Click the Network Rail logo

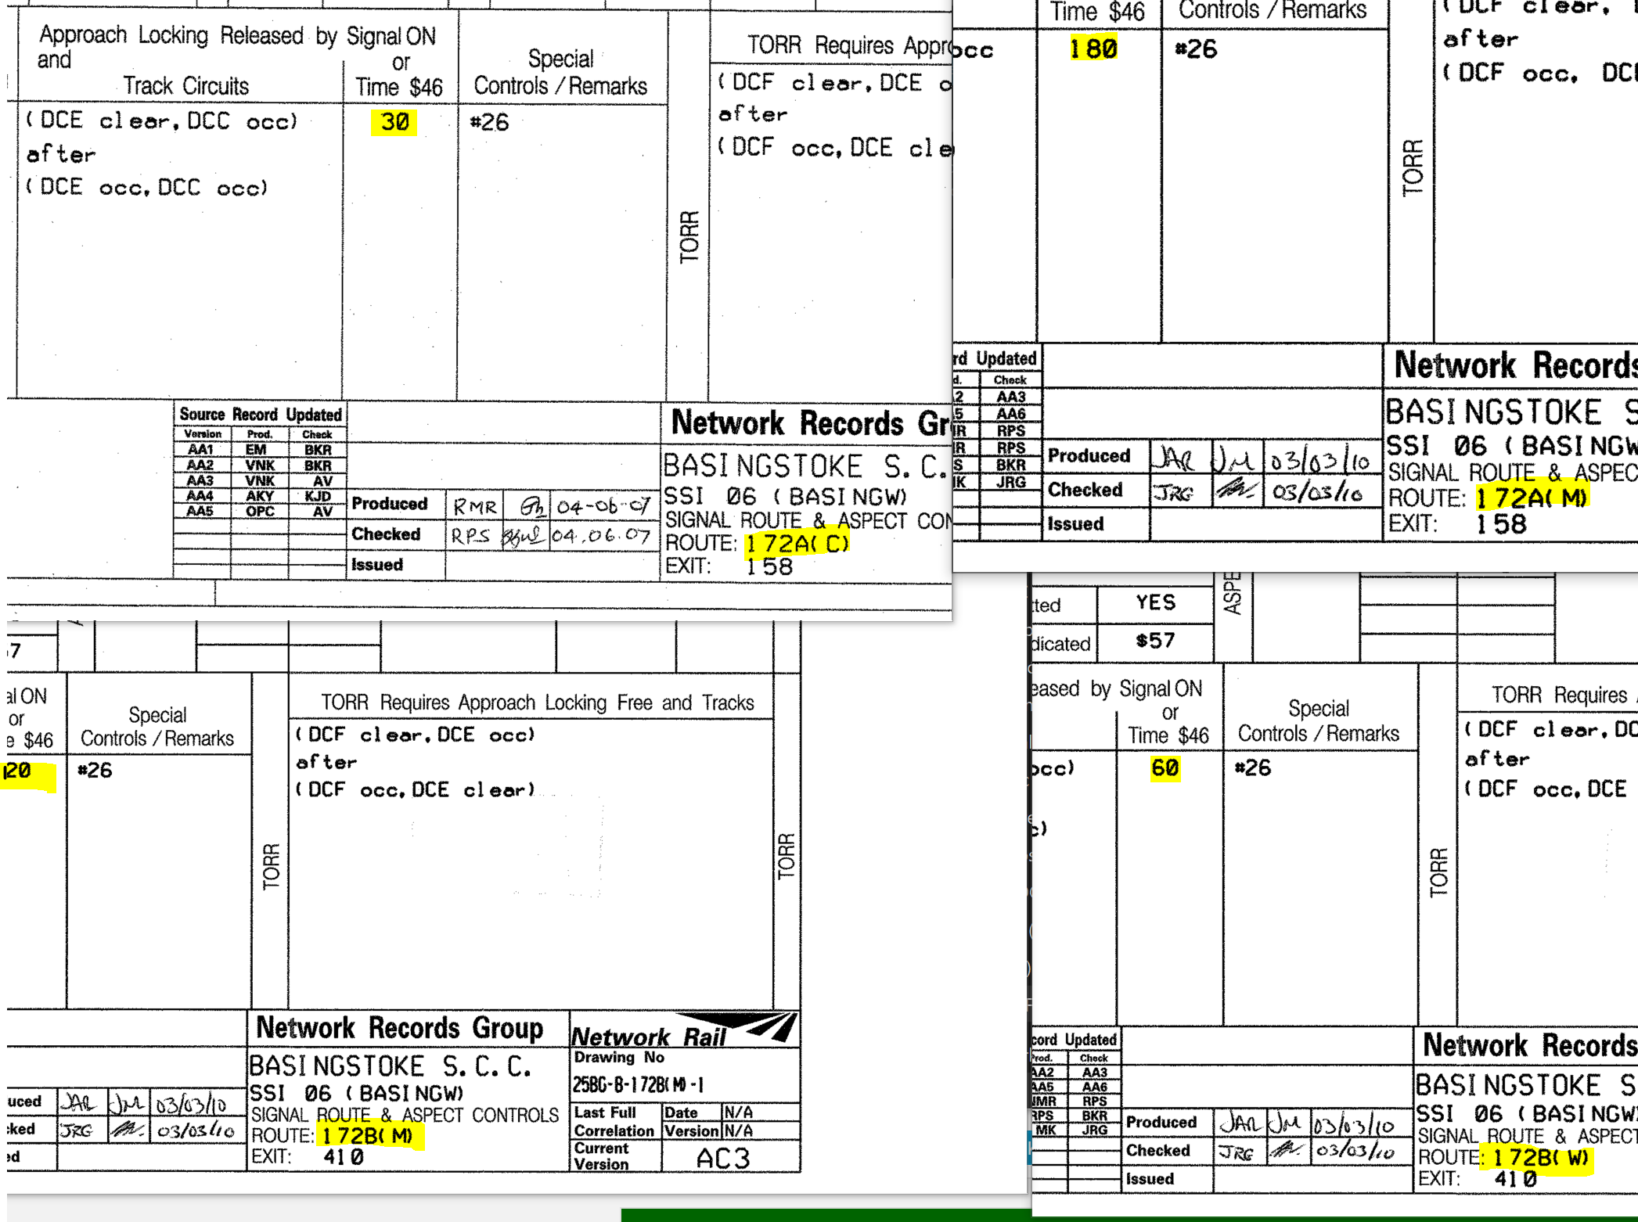tap(683, 1031)
